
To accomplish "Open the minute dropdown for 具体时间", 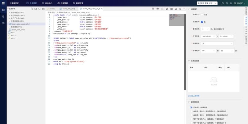I will 227,51.
